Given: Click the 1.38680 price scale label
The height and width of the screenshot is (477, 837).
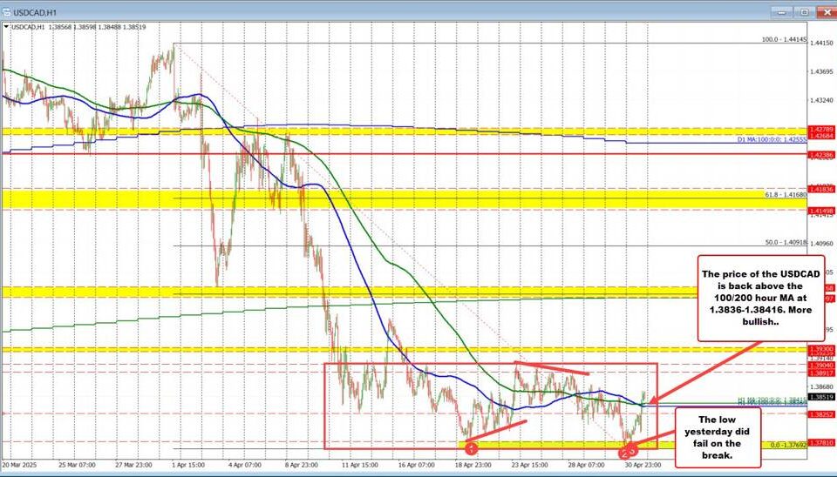Looking at the screenshot, I should pyautogui.click(x=822, y=387).
